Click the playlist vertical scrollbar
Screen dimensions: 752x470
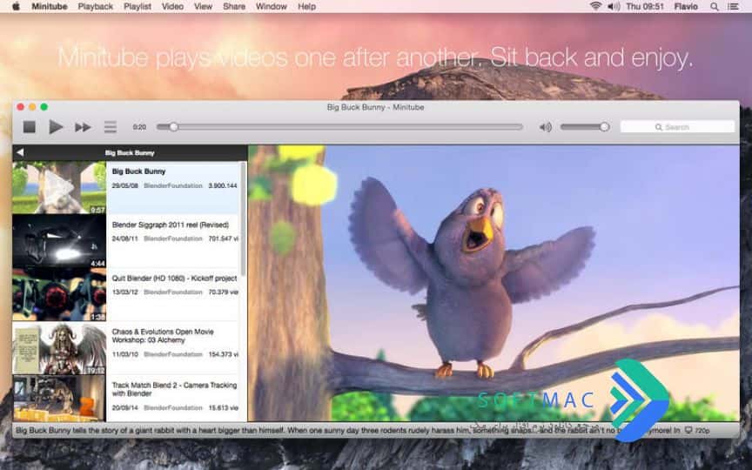[x=243, y=219]
